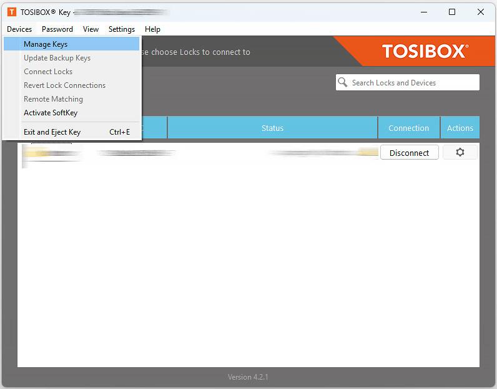Image resolution: width=497 pixels, height=389 pixels.
Task: Click the magnifier icon in the search box
Action: pyautogui.click(x=343, y=82)
